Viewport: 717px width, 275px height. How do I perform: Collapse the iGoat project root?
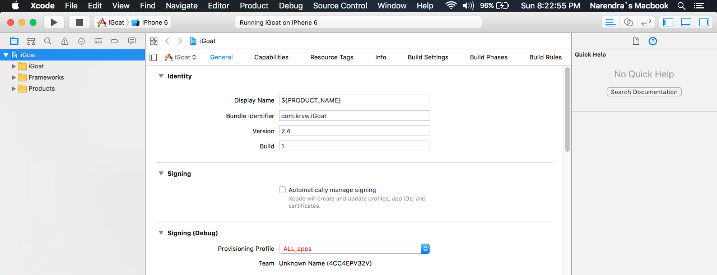point(6,55)
